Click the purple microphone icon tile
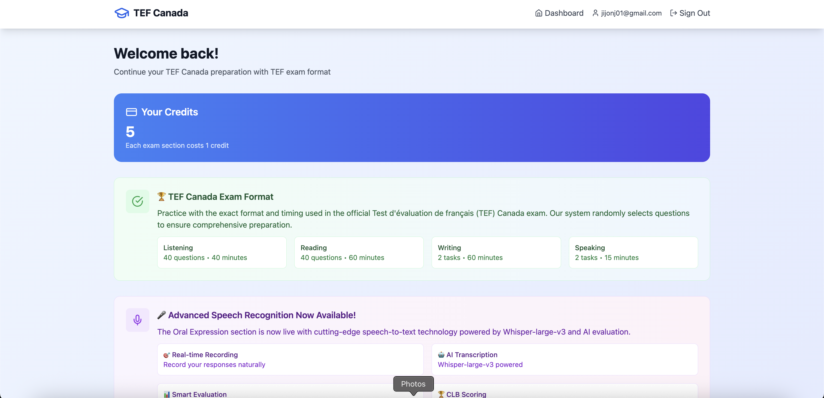 (138, 320)
